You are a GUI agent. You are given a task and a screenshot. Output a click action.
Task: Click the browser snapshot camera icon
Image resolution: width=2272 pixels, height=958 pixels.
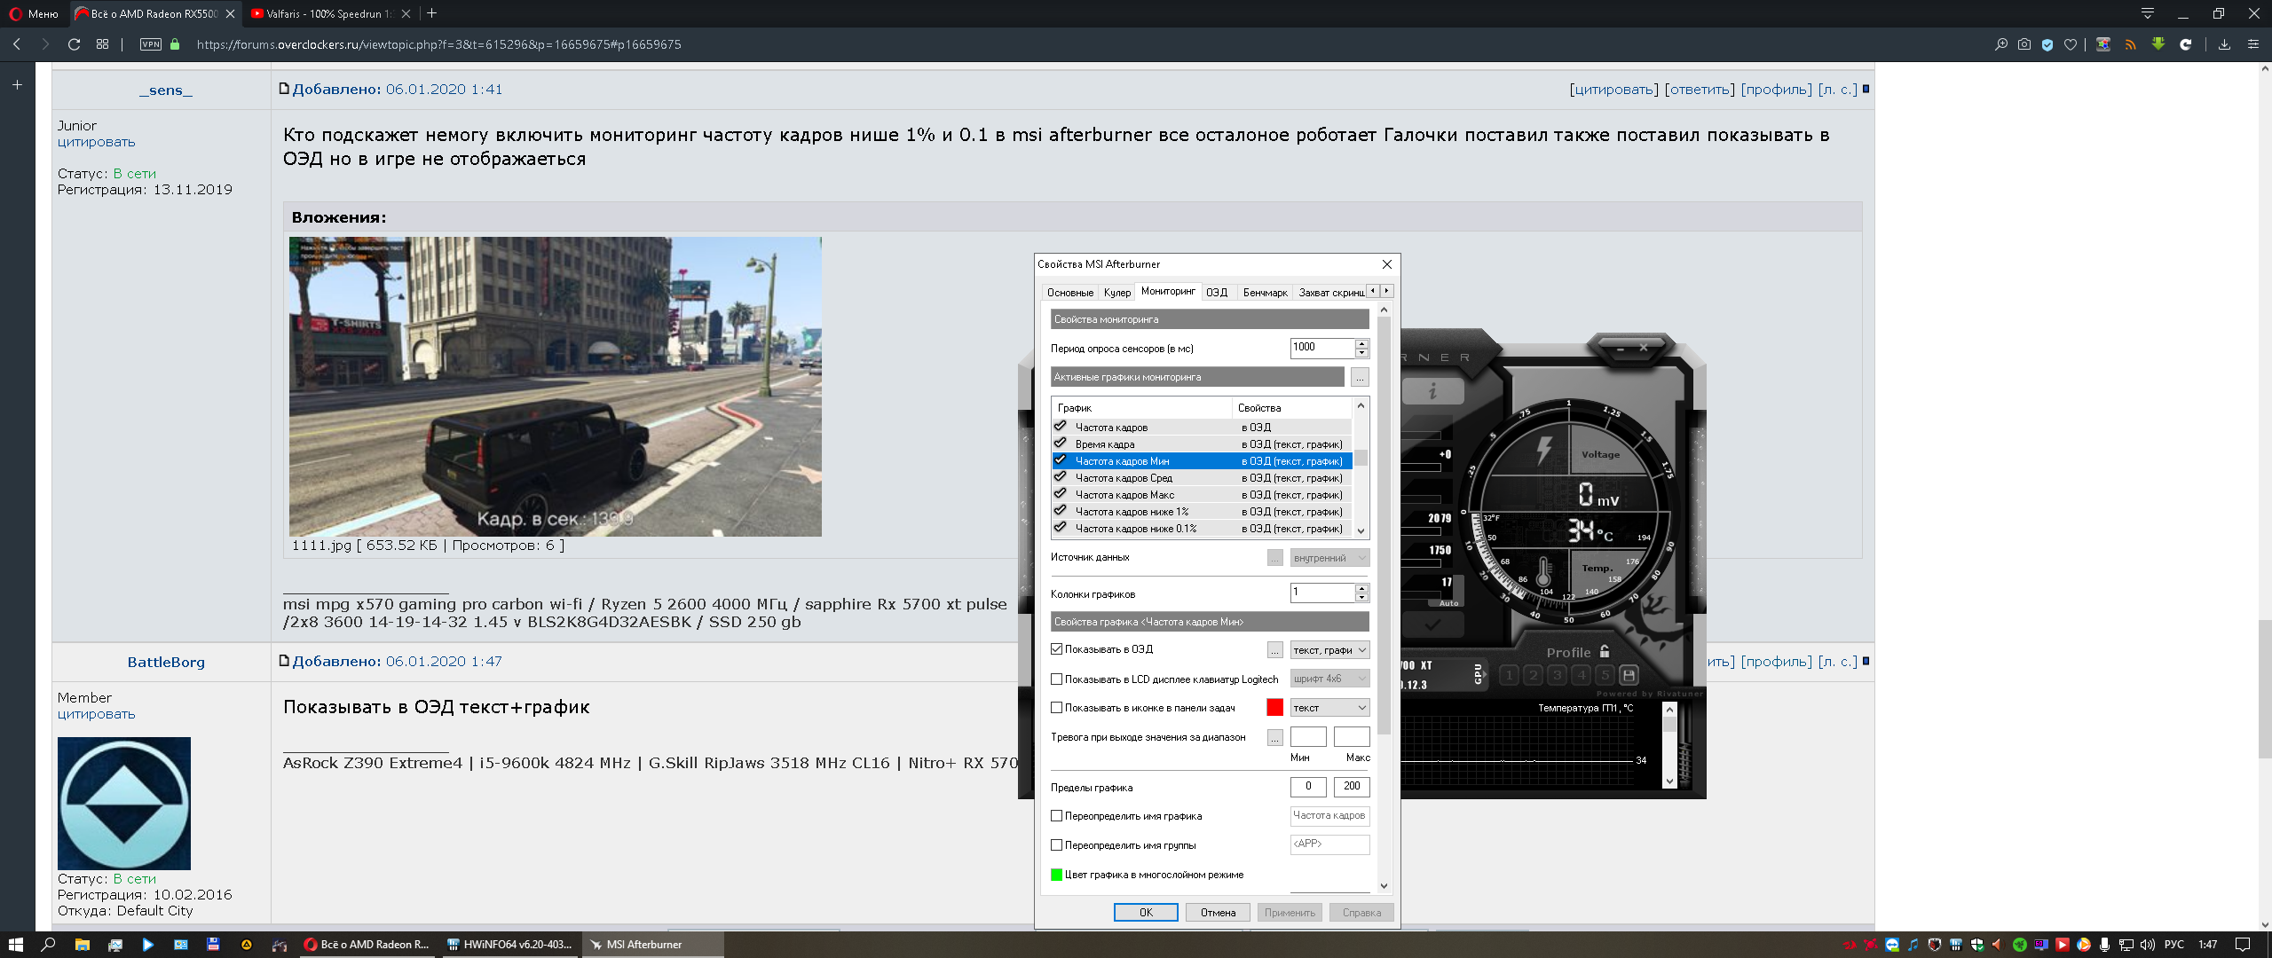(x=2024, y=44)
